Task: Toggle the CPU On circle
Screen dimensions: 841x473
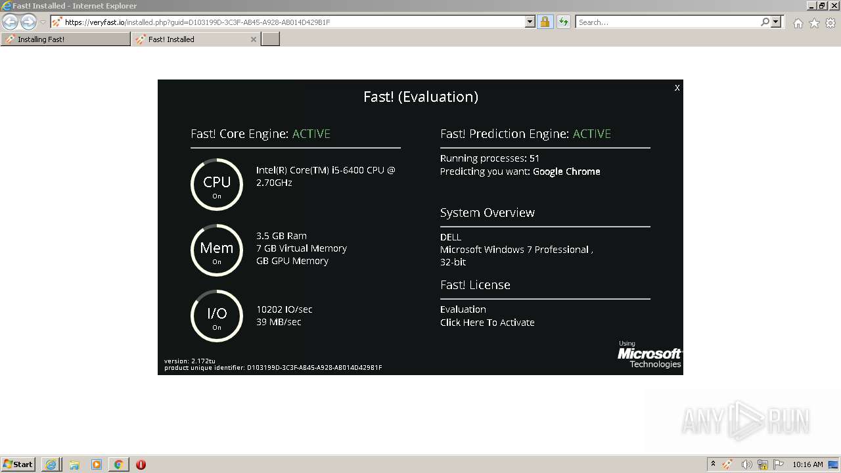Action: tap(217, 185)
